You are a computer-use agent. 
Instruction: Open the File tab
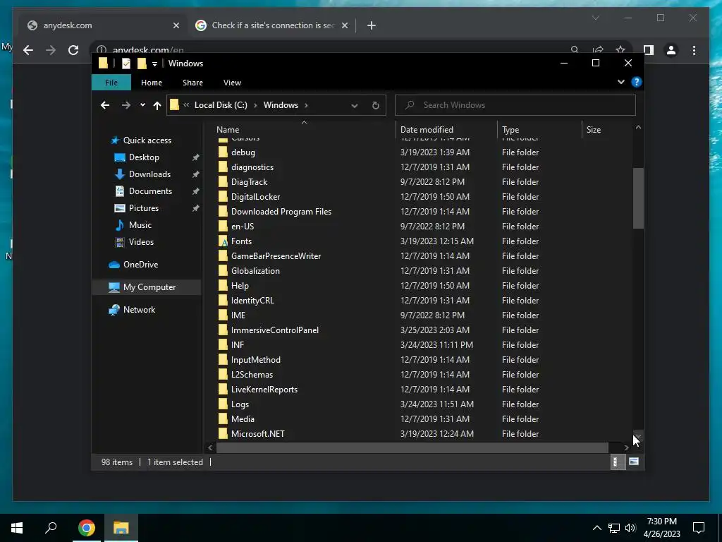coord(111,83)
